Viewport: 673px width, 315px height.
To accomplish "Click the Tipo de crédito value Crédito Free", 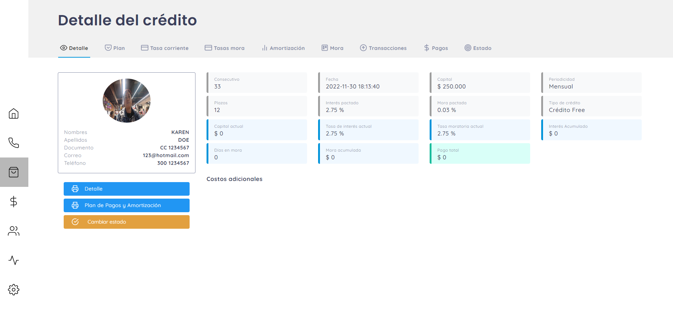I will pyautogui.click(x=567, y=110).
